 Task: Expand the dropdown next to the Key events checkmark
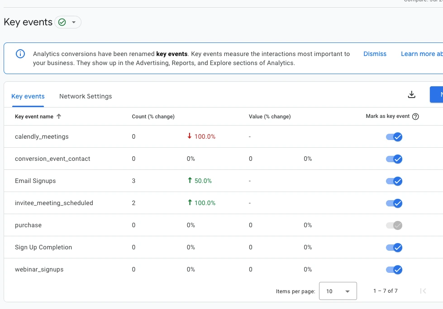coord(73,22)
